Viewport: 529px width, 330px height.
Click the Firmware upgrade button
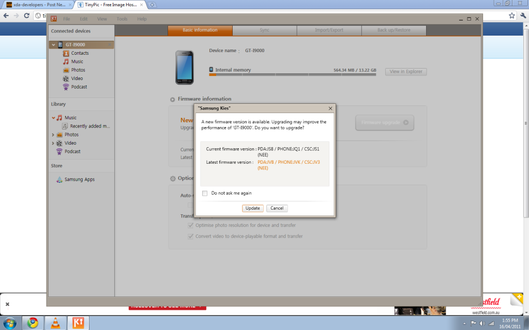click(x=385, y=122)
